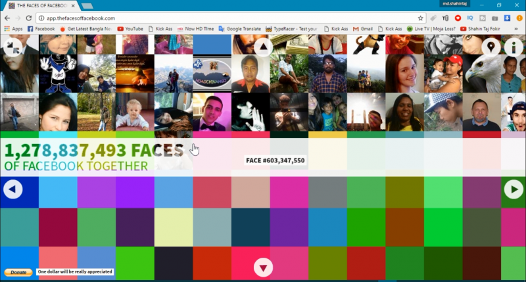
Task: Click the collapse fullscreen arrows icon
Action: point(12,47)
